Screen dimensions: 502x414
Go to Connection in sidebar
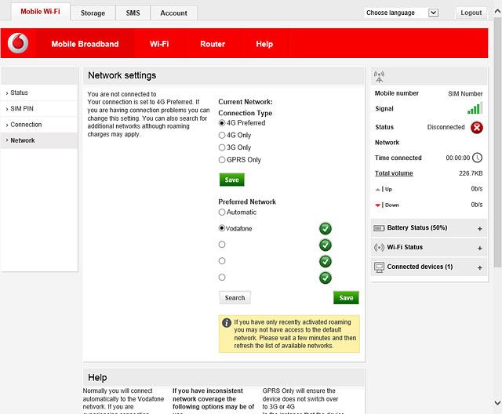[39, 125]
